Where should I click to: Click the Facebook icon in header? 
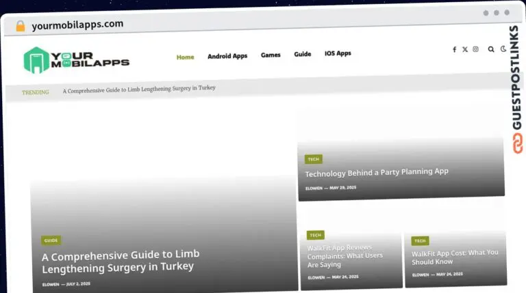(454, 49)
